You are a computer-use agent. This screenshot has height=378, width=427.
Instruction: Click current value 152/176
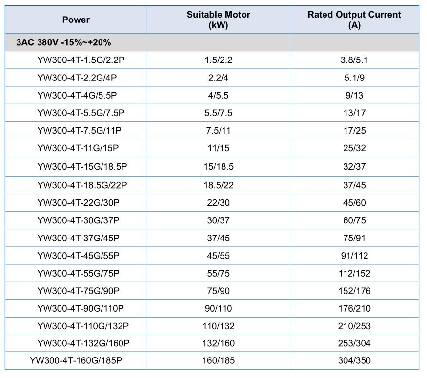(x=354, y=291)
